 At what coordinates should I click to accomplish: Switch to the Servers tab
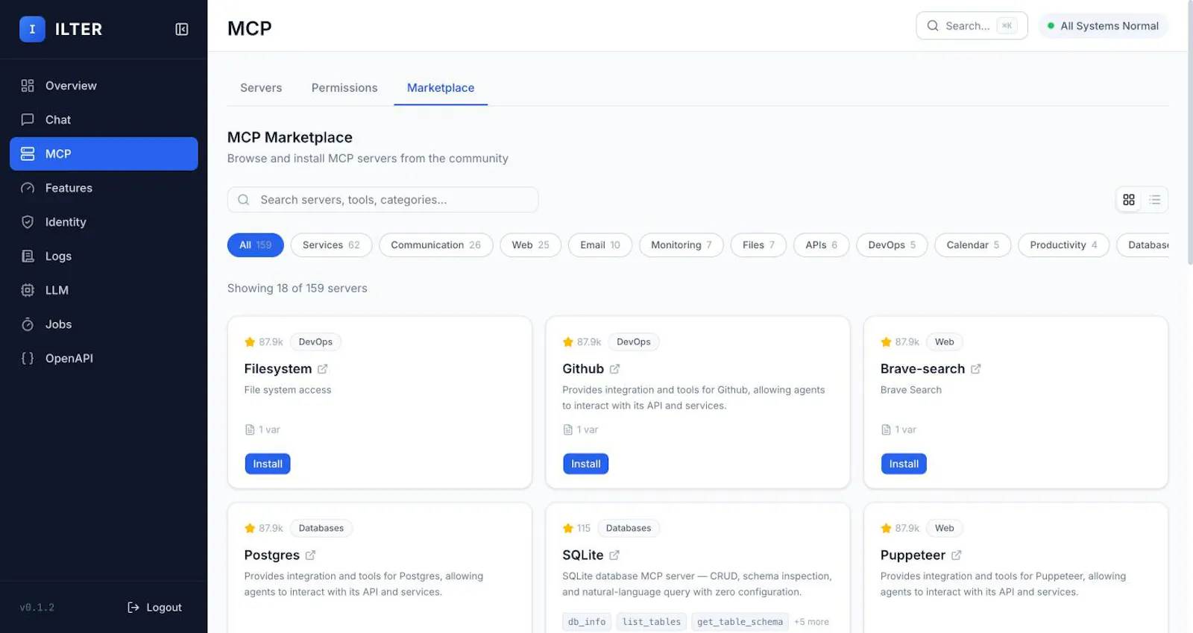(261, 88)
